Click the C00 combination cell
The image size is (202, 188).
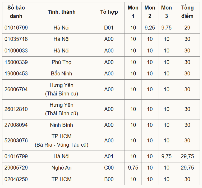[109, 168]
